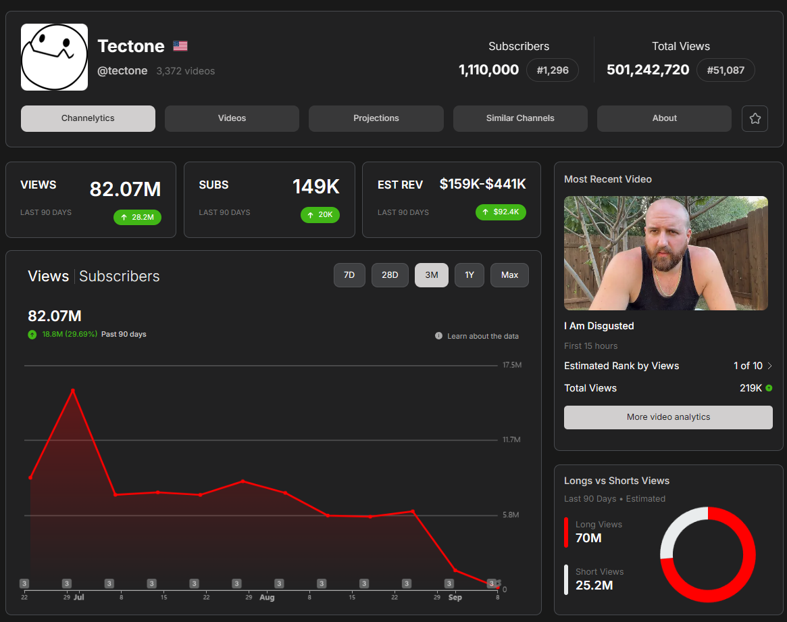Screen dimensions: 787x622
Task: Open the I Am Disgusted video title
Action: tap(599, 326)
